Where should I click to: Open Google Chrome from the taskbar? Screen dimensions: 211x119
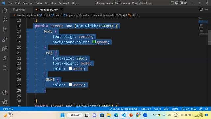[138, 115]
